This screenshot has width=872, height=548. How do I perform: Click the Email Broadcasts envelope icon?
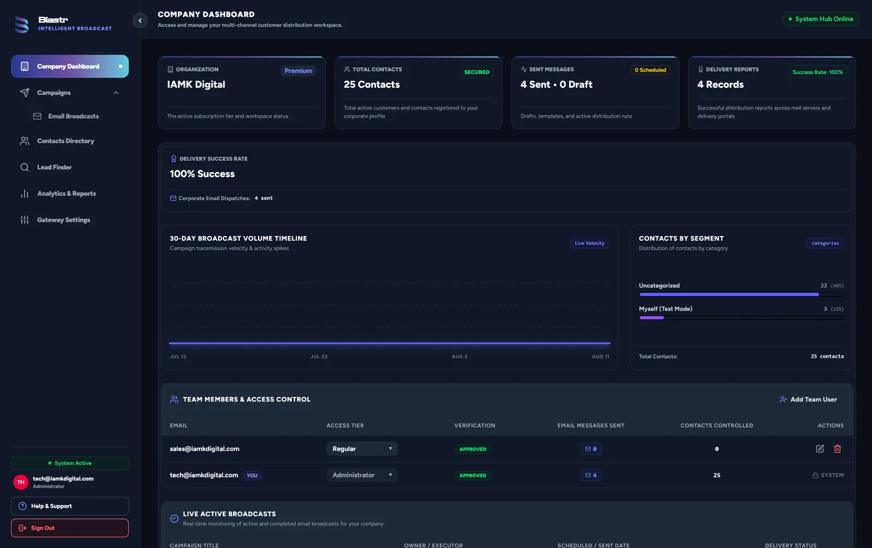[x=37, y=116]
